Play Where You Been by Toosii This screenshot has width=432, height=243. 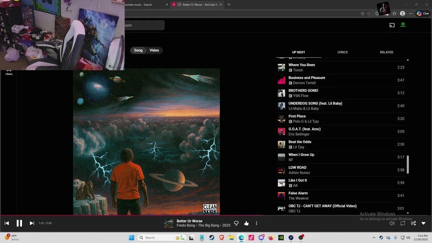tap(341, 67)
